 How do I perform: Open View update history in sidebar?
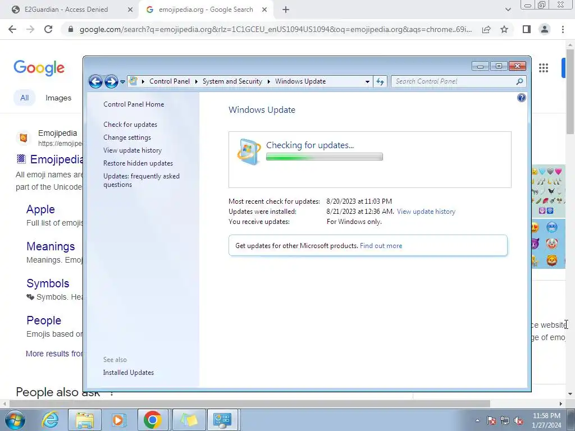133,150
